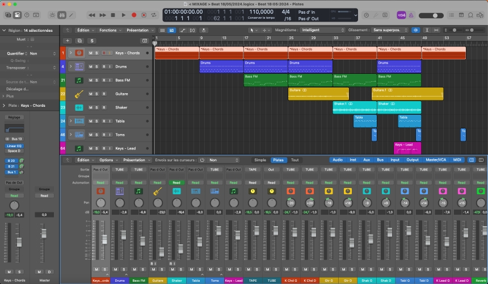Click the duplicate track icon

(79, 41)
